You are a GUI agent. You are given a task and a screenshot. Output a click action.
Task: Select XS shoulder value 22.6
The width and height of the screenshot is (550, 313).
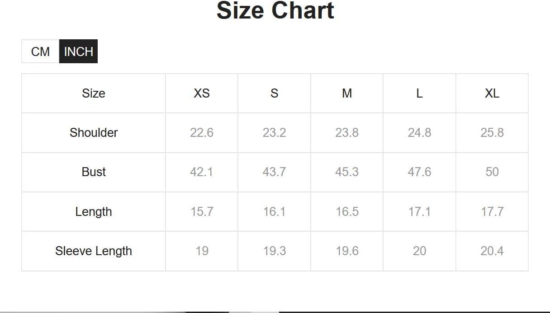(202, 133)
